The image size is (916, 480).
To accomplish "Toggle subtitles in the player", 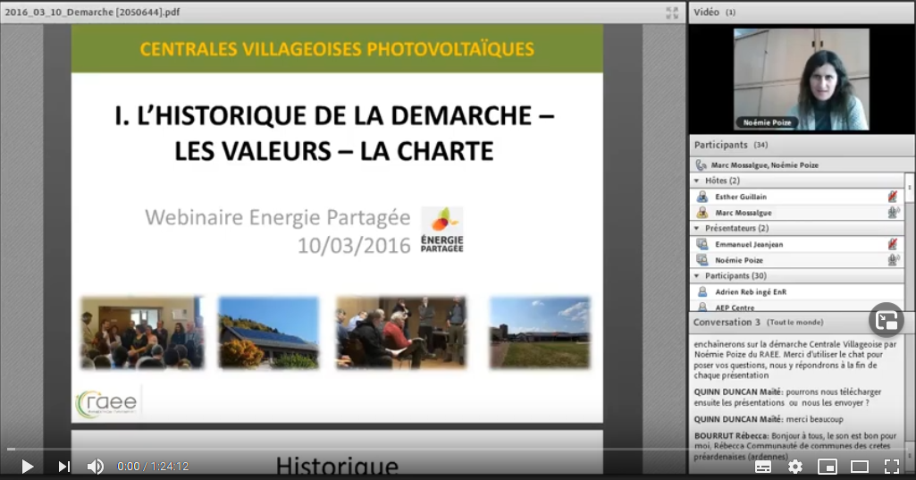I will (763, 467).
